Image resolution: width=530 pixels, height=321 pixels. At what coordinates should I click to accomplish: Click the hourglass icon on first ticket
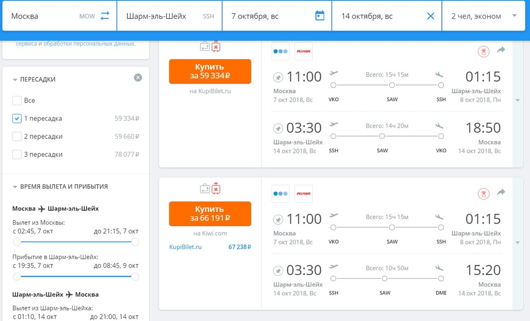484,52
